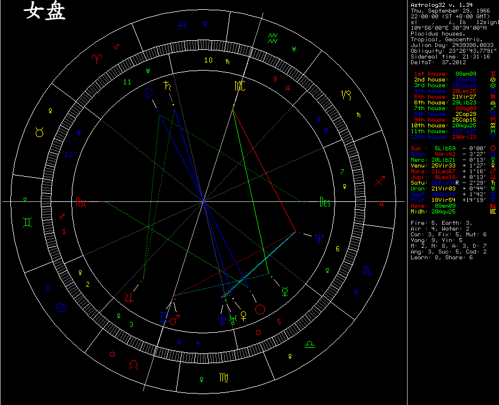Screen dimensions: 499x405
Task: Select the yellow Taurus sign on the outer ring
Action: 39,133
